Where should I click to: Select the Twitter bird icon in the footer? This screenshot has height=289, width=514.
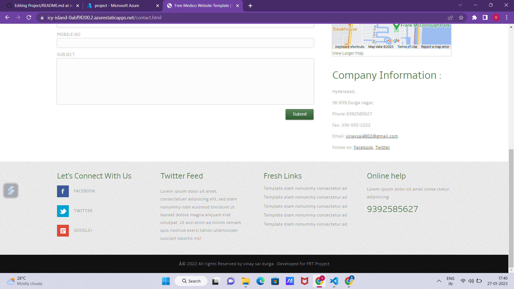click(63, 211)
